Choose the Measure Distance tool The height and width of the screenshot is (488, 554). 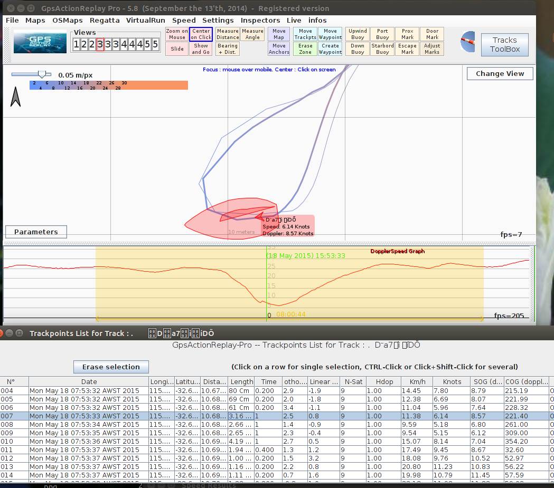click(x=228, y=34)
